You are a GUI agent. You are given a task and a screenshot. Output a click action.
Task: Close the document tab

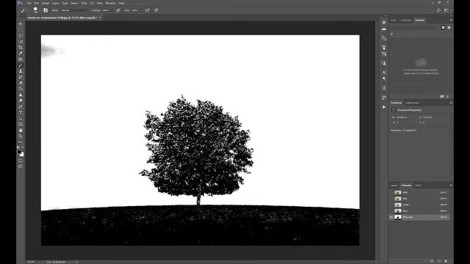point(100,18)
